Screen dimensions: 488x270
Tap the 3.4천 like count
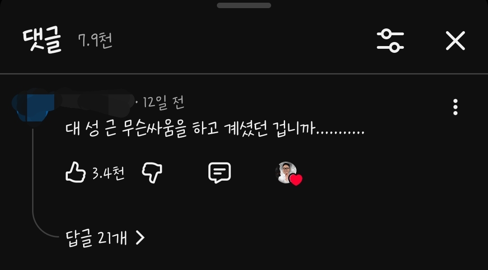pos(108,173)
